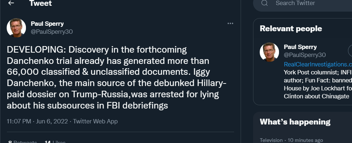
Task: Focus the Search Twitter field
Action: 302,4
